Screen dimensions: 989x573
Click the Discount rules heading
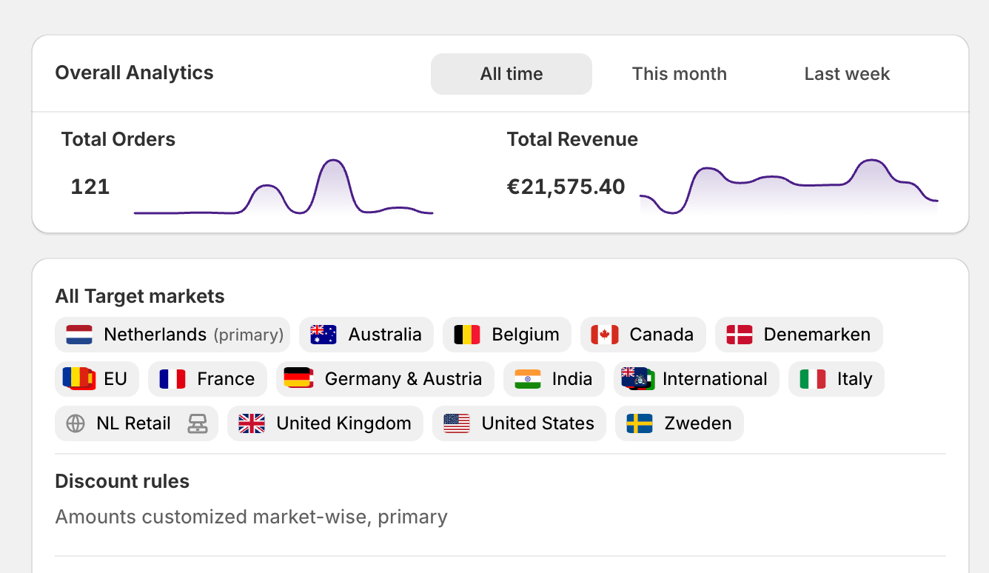[x=122, y=481]
